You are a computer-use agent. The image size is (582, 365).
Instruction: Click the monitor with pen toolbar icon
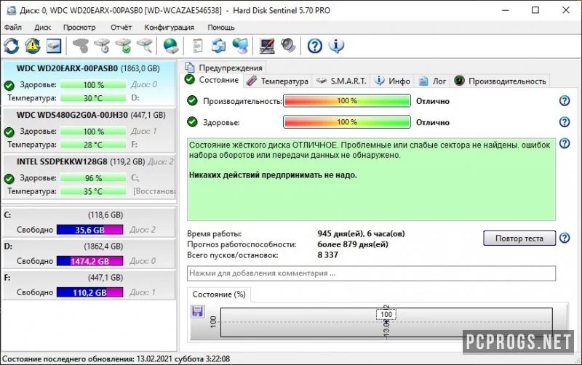tap(267, 46)
